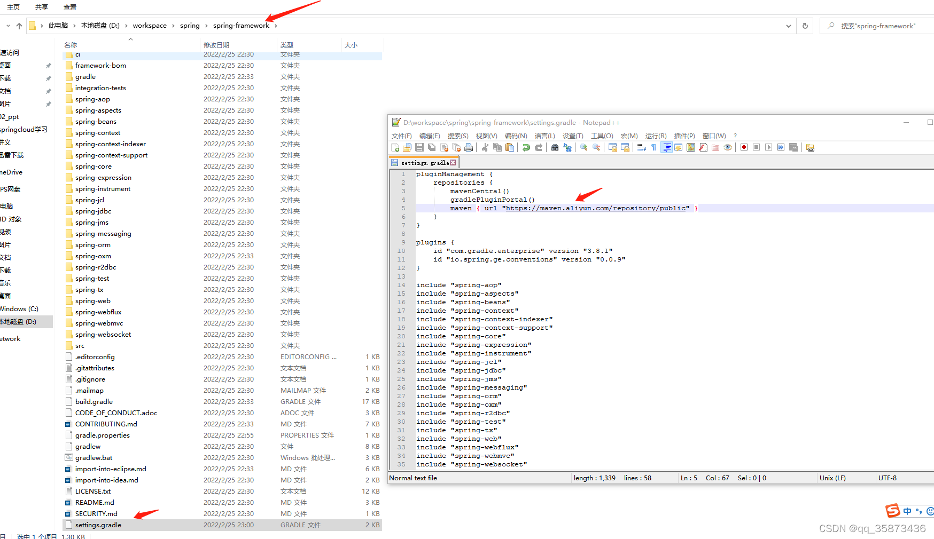Click the Playback macro icon
The width and height of the screenshot is (934, 539).
click(x=768, y=148)
